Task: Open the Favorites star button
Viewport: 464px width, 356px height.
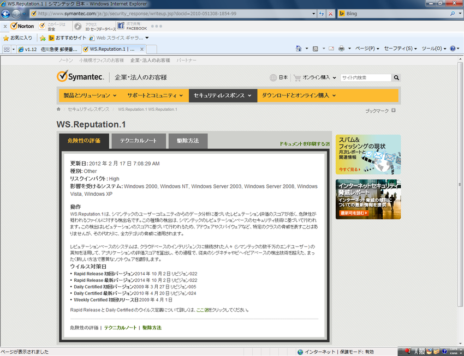Action: click(18, 38)
